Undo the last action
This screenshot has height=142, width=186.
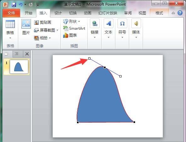pos(21,5)
